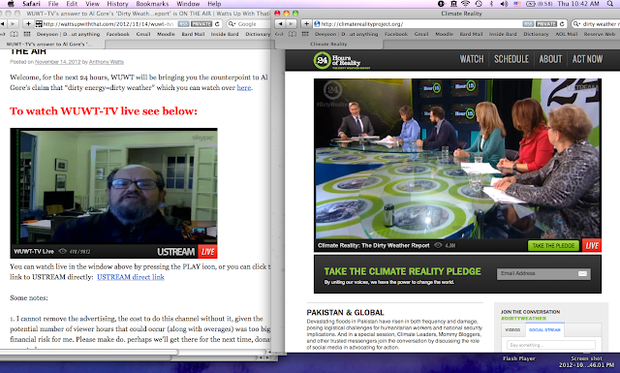Click the volume icon in the menu bar
Image resolution: width=620 pixels, height=373 pixels.
point(504,4)
